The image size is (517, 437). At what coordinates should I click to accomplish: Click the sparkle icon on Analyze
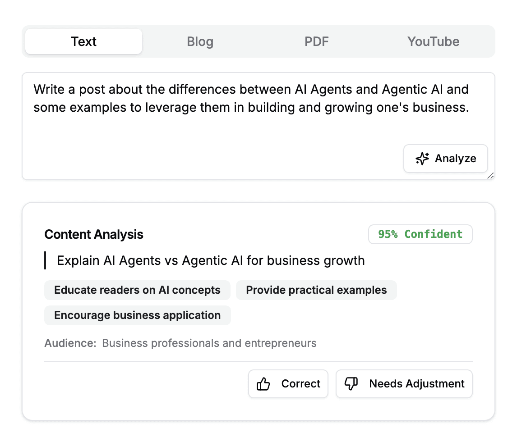click(422, 159)
